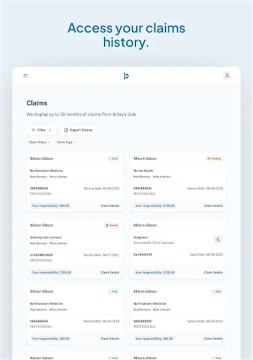Open the Filter options button

coord(42,130)
